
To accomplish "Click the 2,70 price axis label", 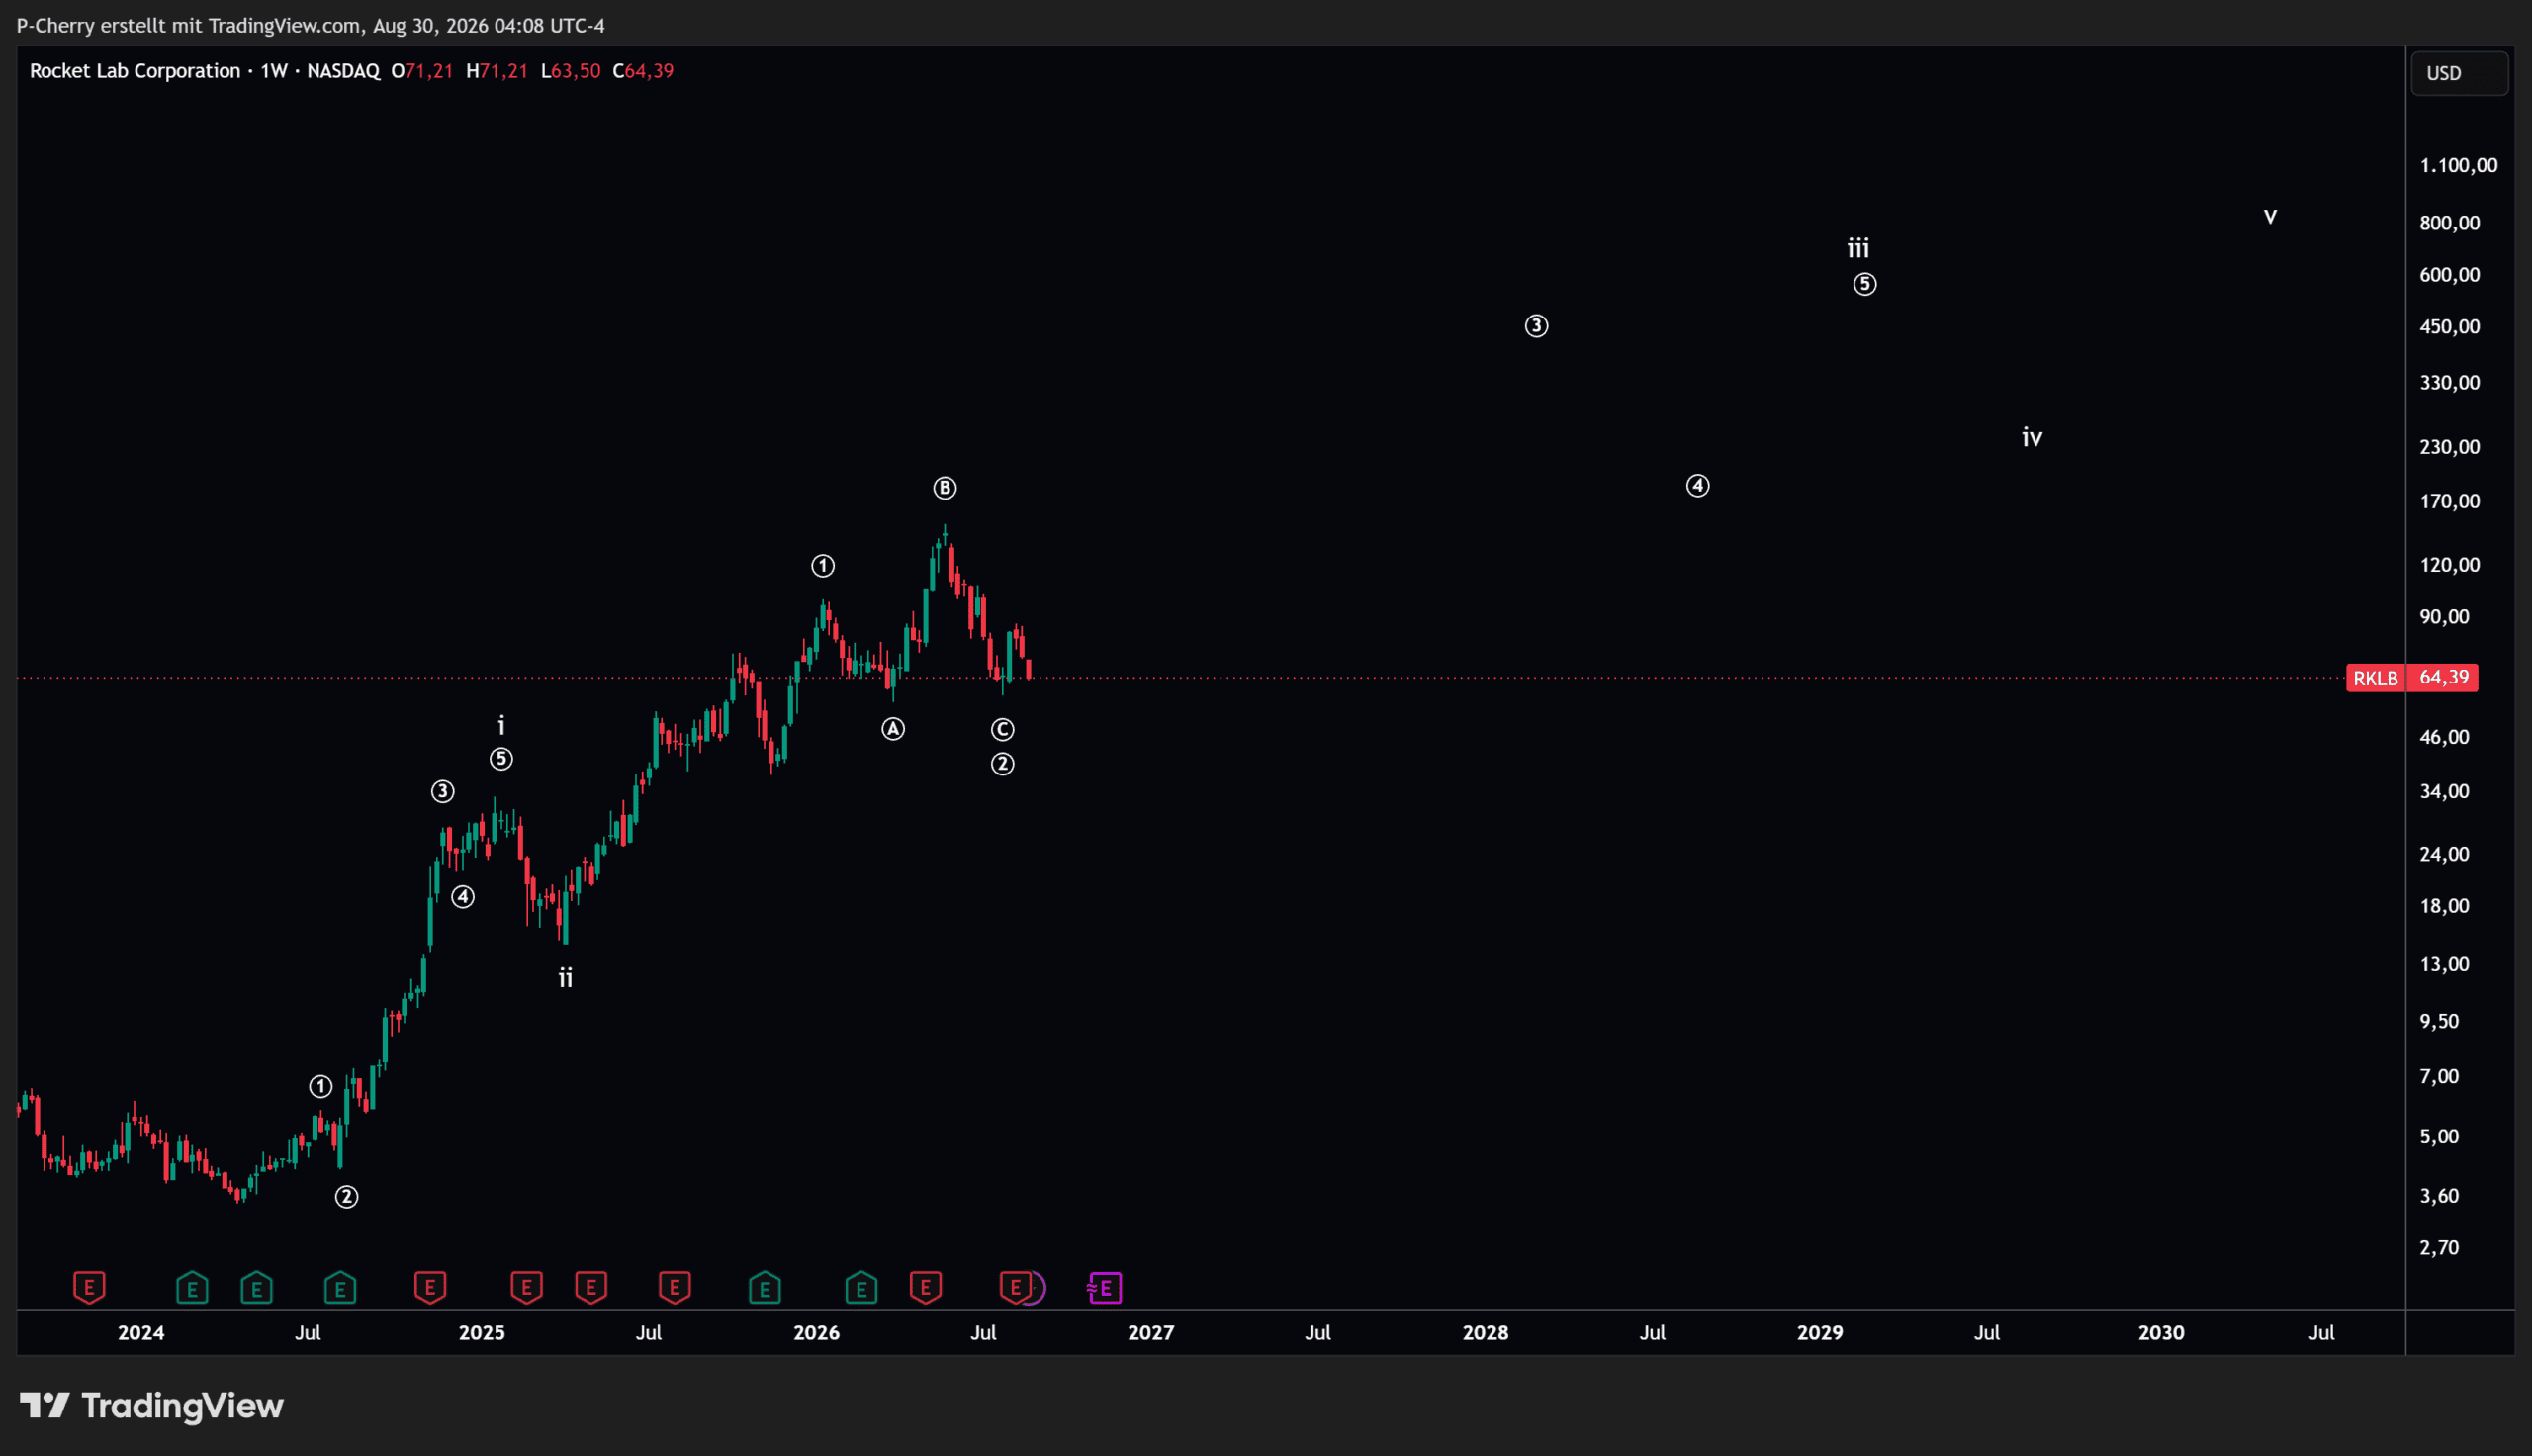I will [2440, 1247].
